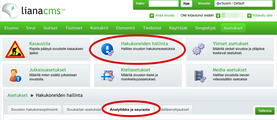Select the Analytiikka ja seuranta tab
277x120 pixels.
[x=130, y=110]
